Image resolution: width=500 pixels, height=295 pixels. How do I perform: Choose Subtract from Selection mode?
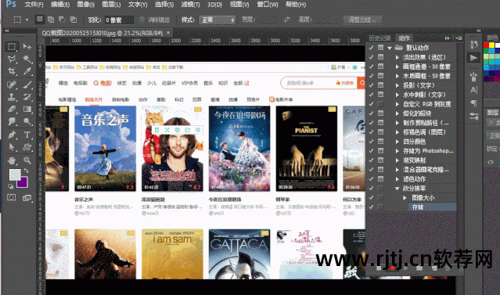(62, 20)
